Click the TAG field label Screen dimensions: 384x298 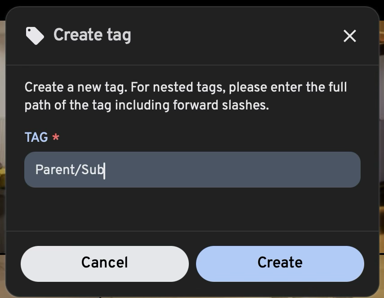[36, 137]
